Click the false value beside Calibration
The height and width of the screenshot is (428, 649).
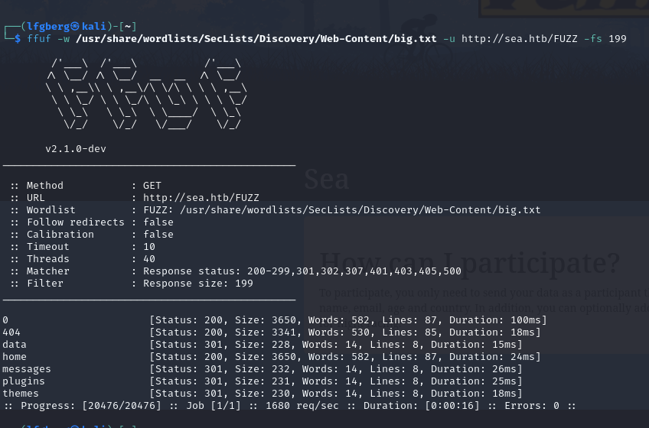point(158,235)
